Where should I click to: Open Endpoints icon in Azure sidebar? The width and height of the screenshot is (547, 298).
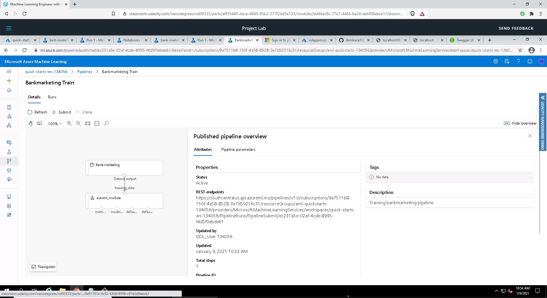[9, 179]
